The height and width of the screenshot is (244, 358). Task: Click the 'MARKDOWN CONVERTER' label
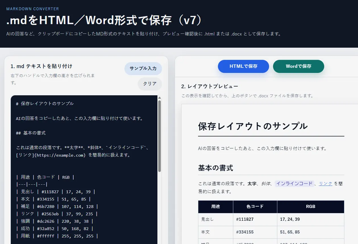[33, 9]
